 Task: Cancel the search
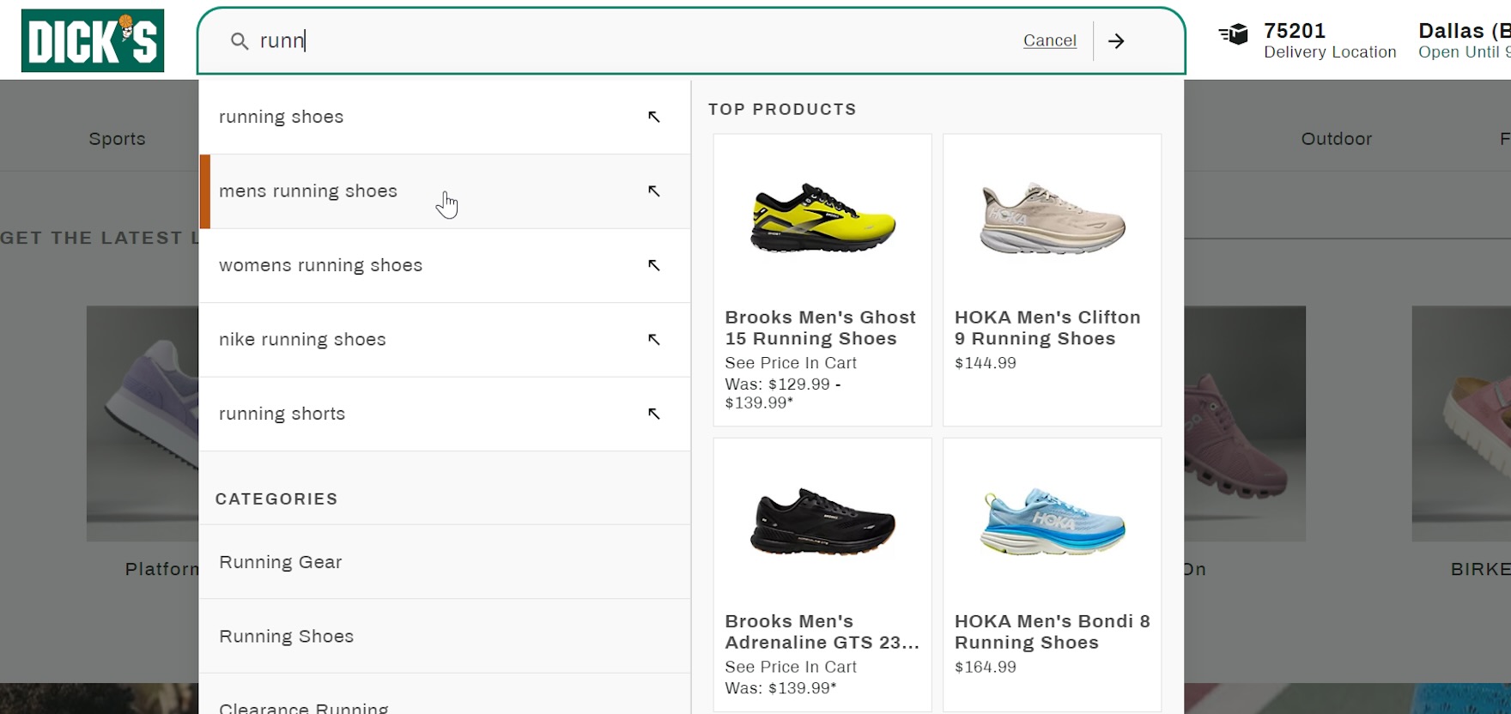click(x=1049, y=40)
